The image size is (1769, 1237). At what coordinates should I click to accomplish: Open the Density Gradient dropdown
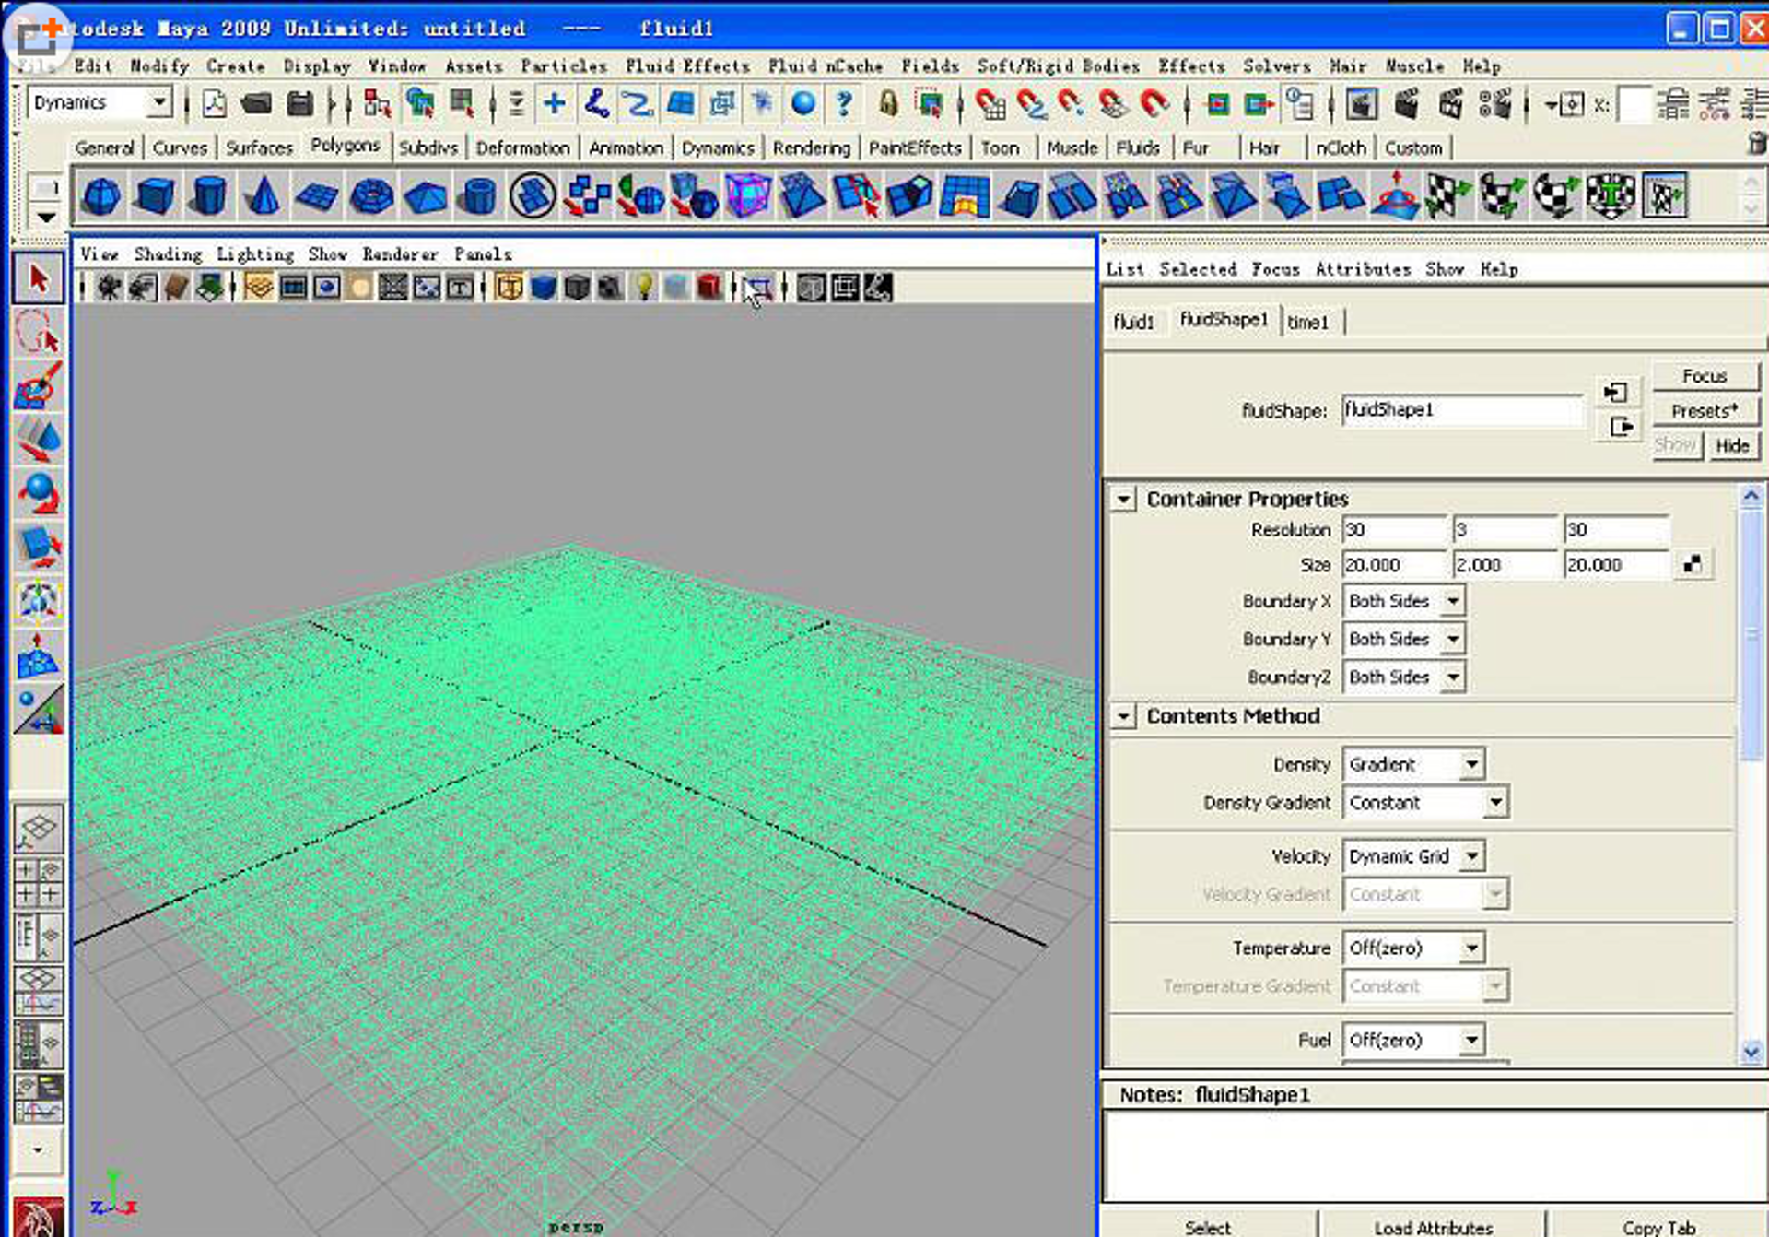1425,803
